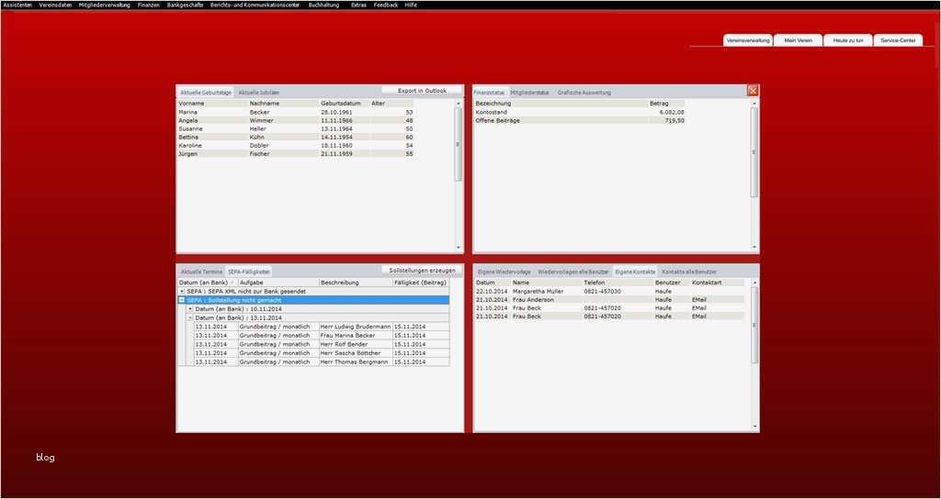Select the Eigene Wiedervorlage tab
Viewport: 941px width, 499px height.
click(x=505, y=272)
